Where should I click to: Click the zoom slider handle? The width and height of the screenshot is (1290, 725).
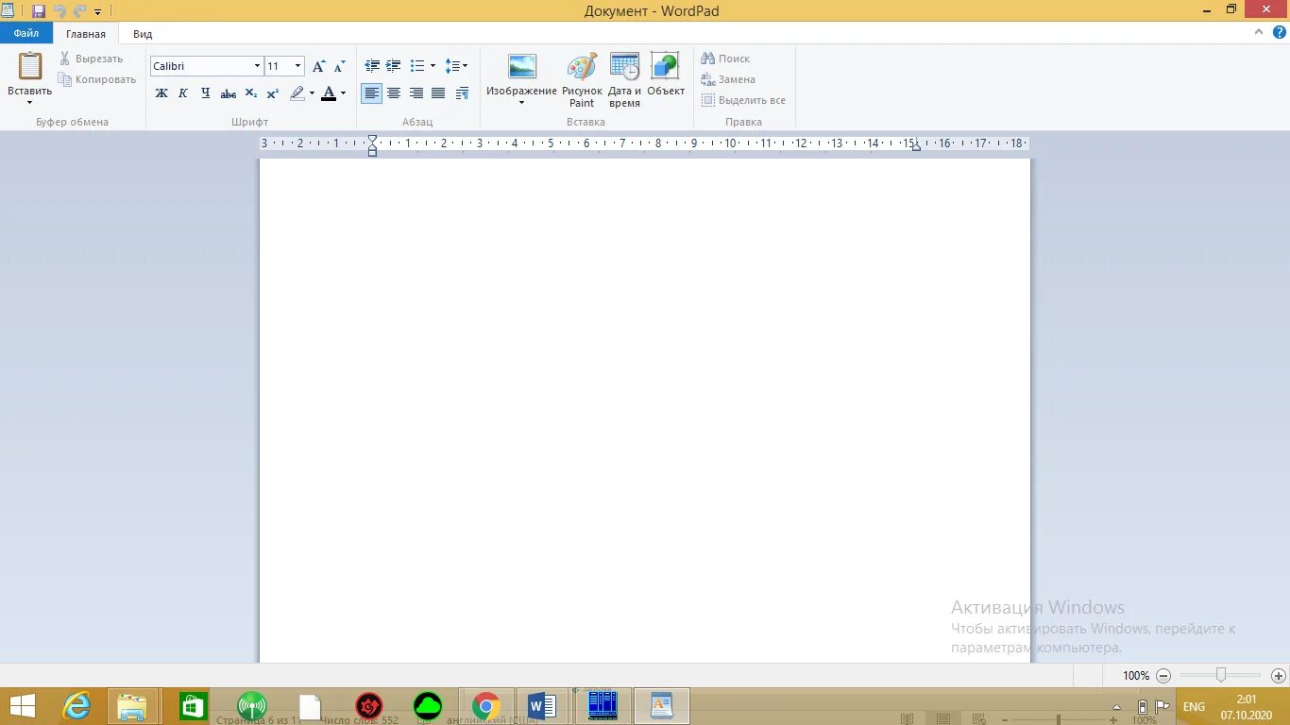tap(1221, 675)
